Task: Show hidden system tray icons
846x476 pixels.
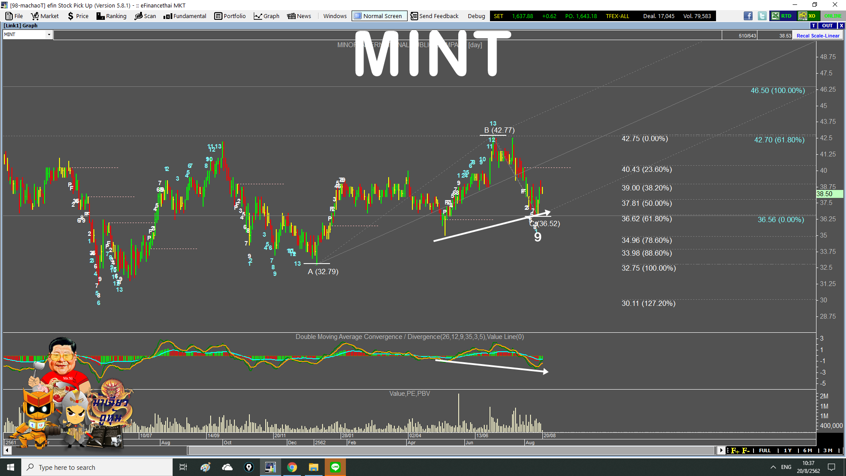Action: click(x=773, y=467)
